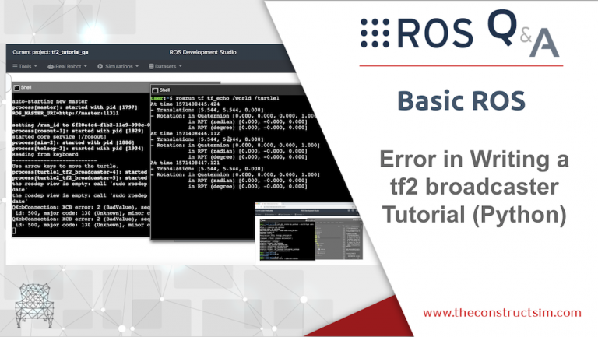
Task: Open the www.theconstructsim.com link
Action: [502, 313]
